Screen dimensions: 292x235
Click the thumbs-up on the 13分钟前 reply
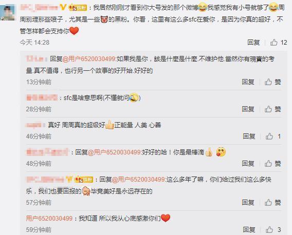tap(273, 82)
